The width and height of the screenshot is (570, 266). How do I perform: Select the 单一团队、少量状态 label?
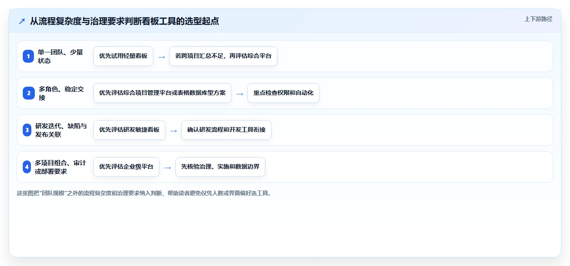pos(61,56)
